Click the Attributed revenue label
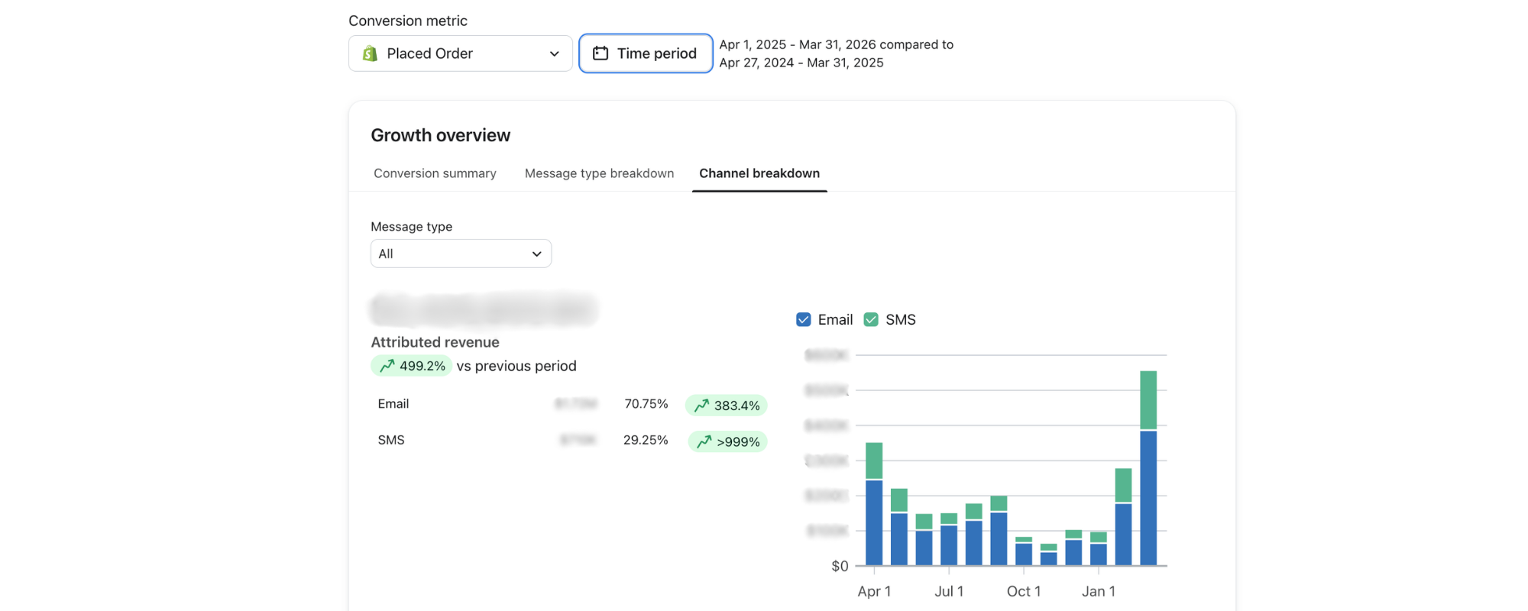The image size is (1528, 611). 435,342
